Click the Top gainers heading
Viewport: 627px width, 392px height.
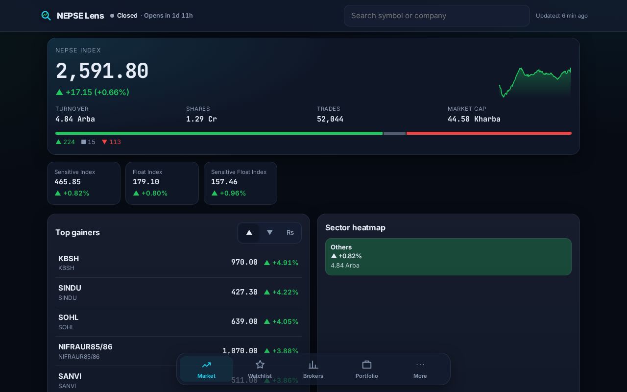77,233
